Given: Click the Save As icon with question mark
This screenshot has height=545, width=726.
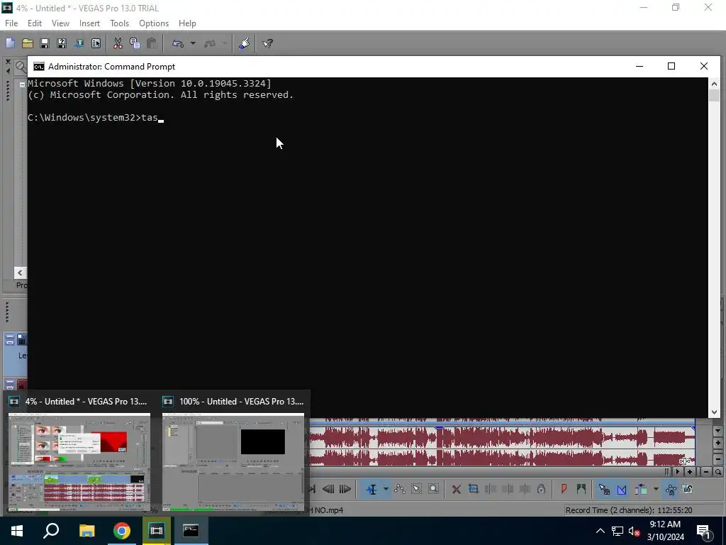Looking at the screenshot, I should coord(62,43).
